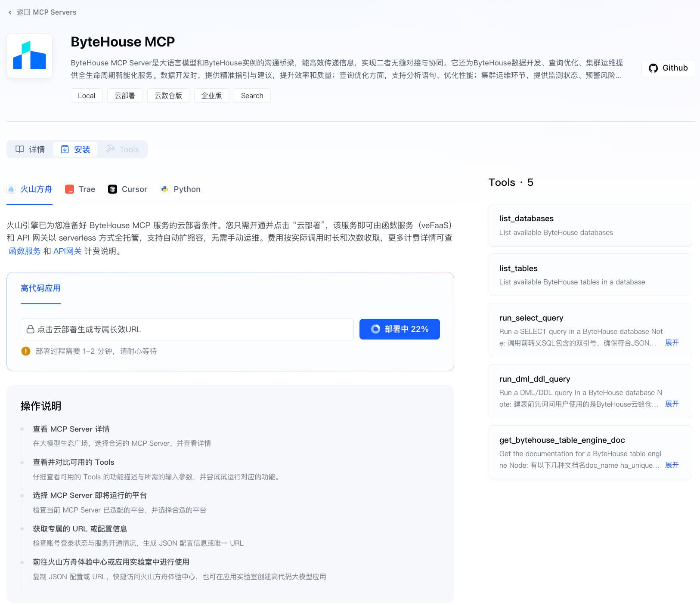This screenshot has height=605, width=700.
Task: Click step 获取专属的 URL 或配置信息
Action: [x=80, y=529]
